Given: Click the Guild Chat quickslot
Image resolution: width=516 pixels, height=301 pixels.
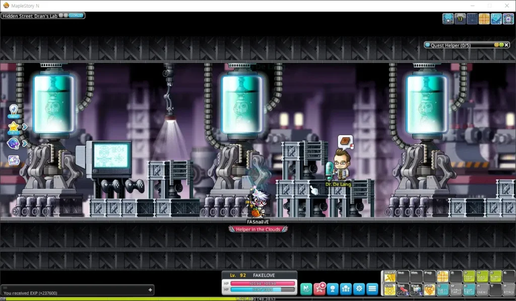Looking at the screenshot, I should 482,276.
